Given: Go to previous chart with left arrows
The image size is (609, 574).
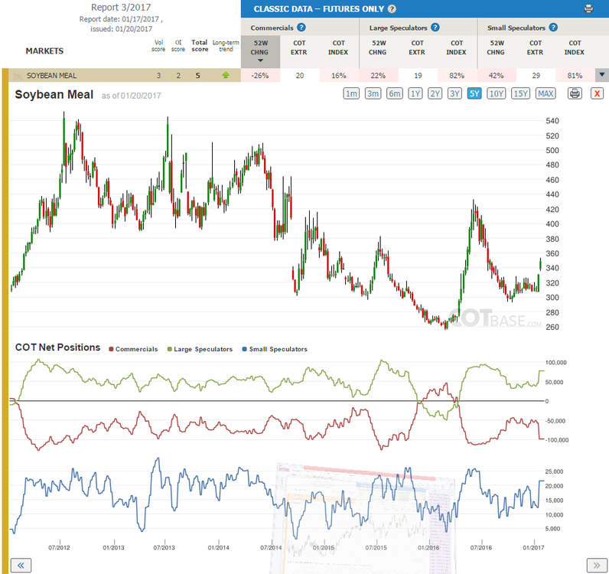Looking at the screenshot, I should click(21, 565).
